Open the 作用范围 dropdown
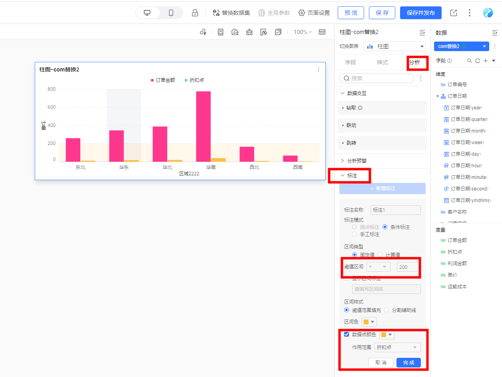The image size is (502, 377). [397, 347]
